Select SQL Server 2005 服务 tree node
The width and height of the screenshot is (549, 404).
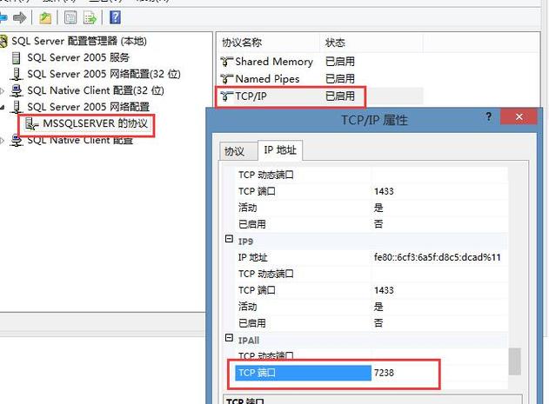[x=78, y=57]
